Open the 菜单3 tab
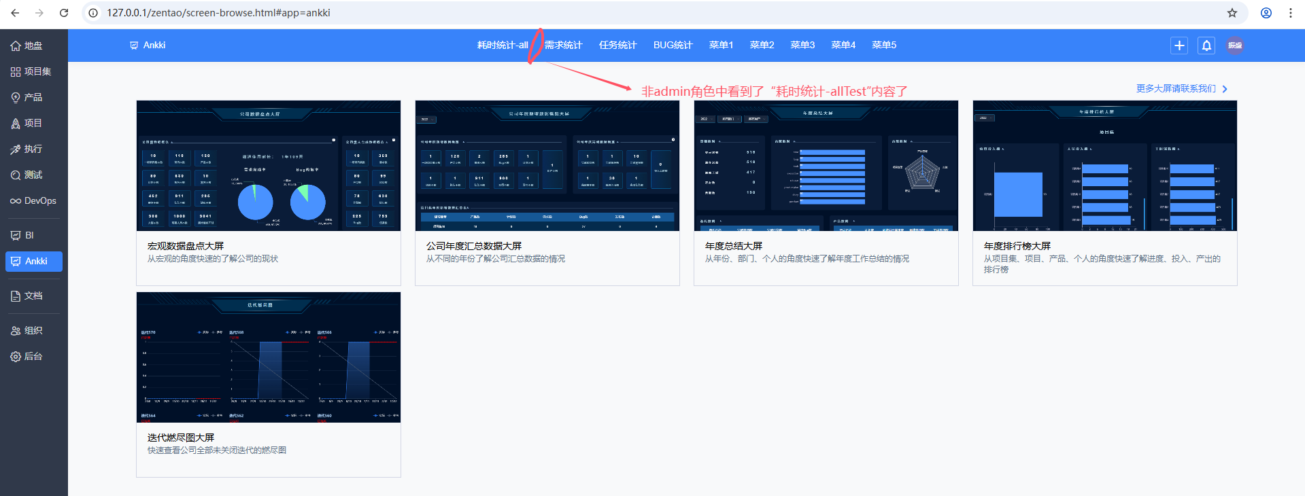 coord(802,45)
